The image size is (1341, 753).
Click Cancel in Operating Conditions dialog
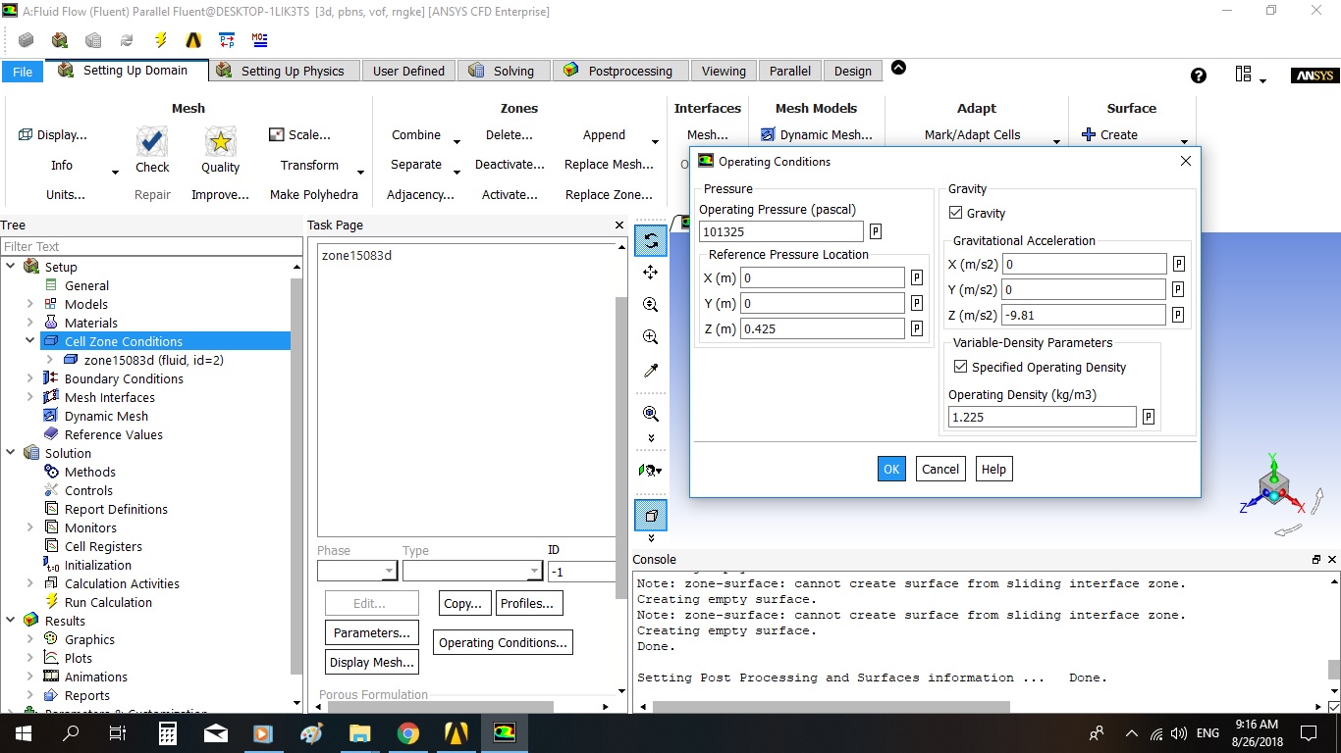click(940, 469)
